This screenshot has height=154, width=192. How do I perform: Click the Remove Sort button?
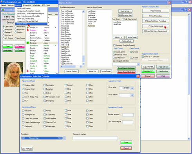tap(126, 41)
